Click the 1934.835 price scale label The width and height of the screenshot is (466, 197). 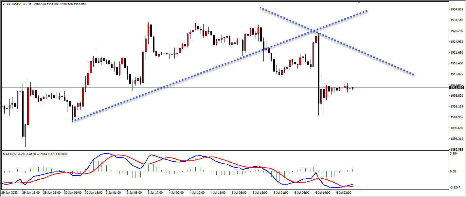pyautogui.click(x=457, y=9)
